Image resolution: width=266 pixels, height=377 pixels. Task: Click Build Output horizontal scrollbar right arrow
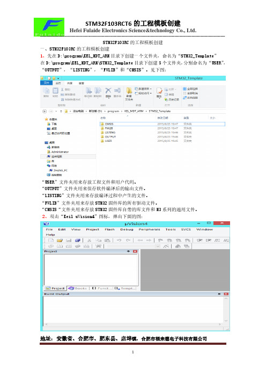tap(220, 324)
